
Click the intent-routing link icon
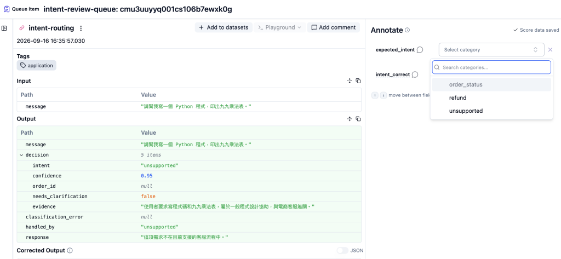tap(22, 28)
